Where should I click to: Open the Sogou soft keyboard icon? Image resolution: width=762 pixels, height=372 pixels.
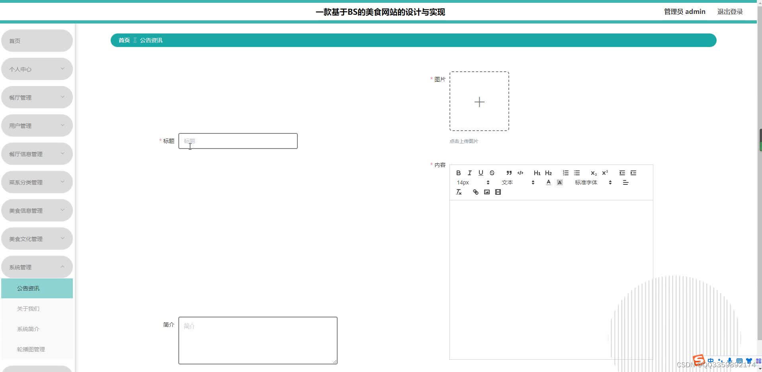739,361
